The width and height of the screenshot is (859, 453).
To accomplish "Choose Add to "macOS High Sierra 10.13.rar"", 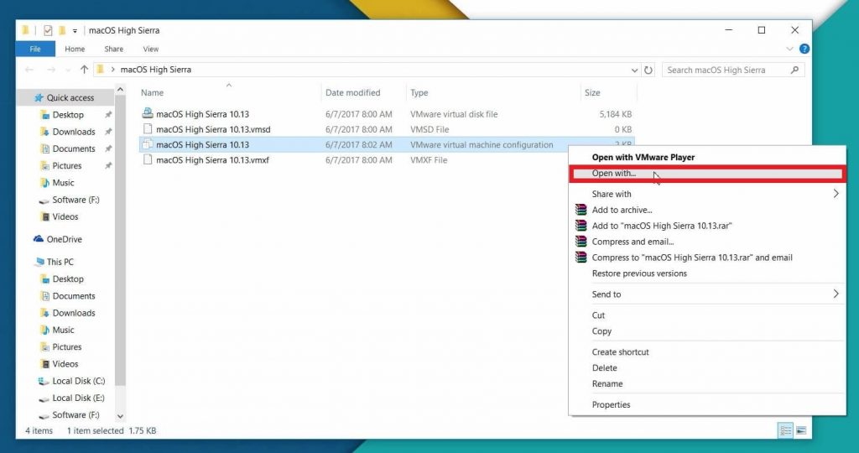I will click(662, 226).
